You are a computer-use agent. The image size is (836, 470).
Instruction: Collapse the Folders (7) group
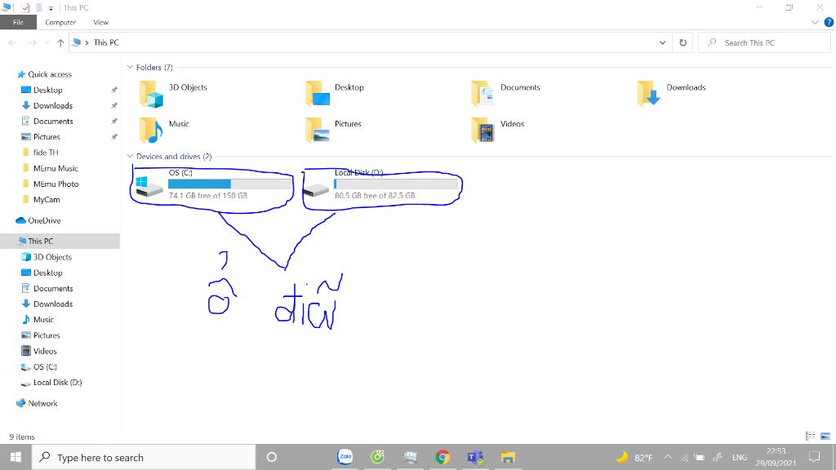pyautogui.click(x=130, y=67)
